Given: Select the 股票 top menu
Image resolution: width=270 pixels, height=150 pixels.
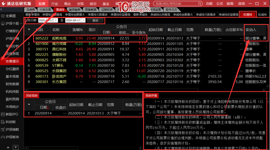Looking at the screenshot, I should [x=42, y=3].
